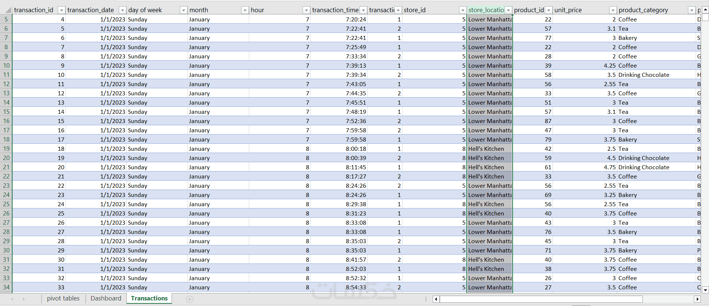Click the transaction time cell 7:25:49

339,47
